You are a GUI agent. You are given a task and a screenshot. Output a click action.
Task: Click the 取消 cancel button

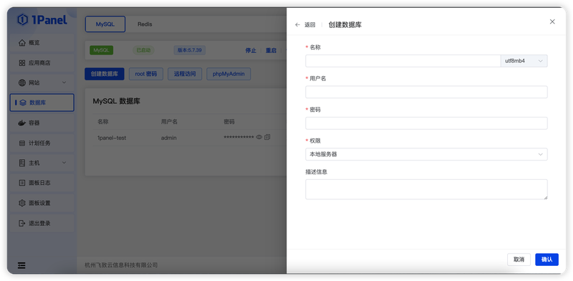tap(519, 259)
